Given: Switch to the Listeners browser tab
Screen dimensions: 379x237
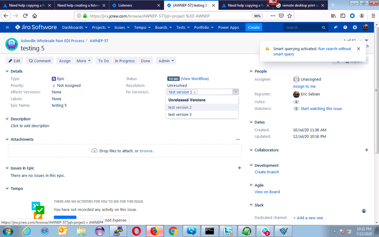Looking at the screenshot, I should click(136, 5).
